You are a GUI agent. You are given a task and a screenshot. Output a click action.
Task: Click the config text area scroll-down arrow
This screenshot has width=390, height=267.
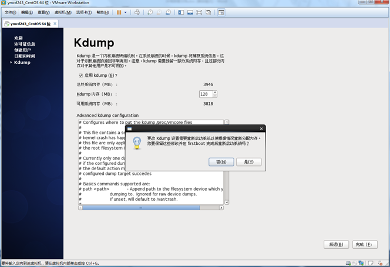[x=227, y=202]
